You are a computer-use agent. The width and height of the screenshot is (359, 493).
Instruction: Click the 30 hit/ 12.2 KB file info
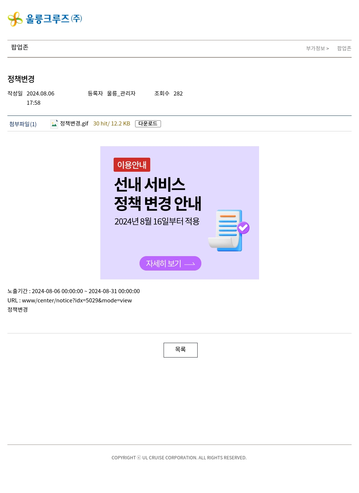112,124
